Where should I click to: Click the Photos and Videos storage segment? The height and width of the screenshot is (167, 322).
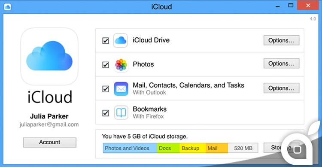[130, 148]
